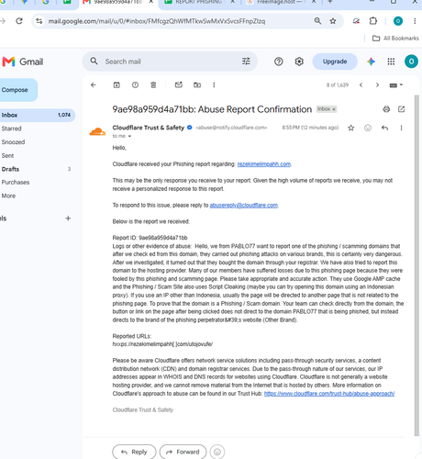The width and height of the screenshot is (422, 459).
Task: Click the Forward button
Action: tap(183, 452)
